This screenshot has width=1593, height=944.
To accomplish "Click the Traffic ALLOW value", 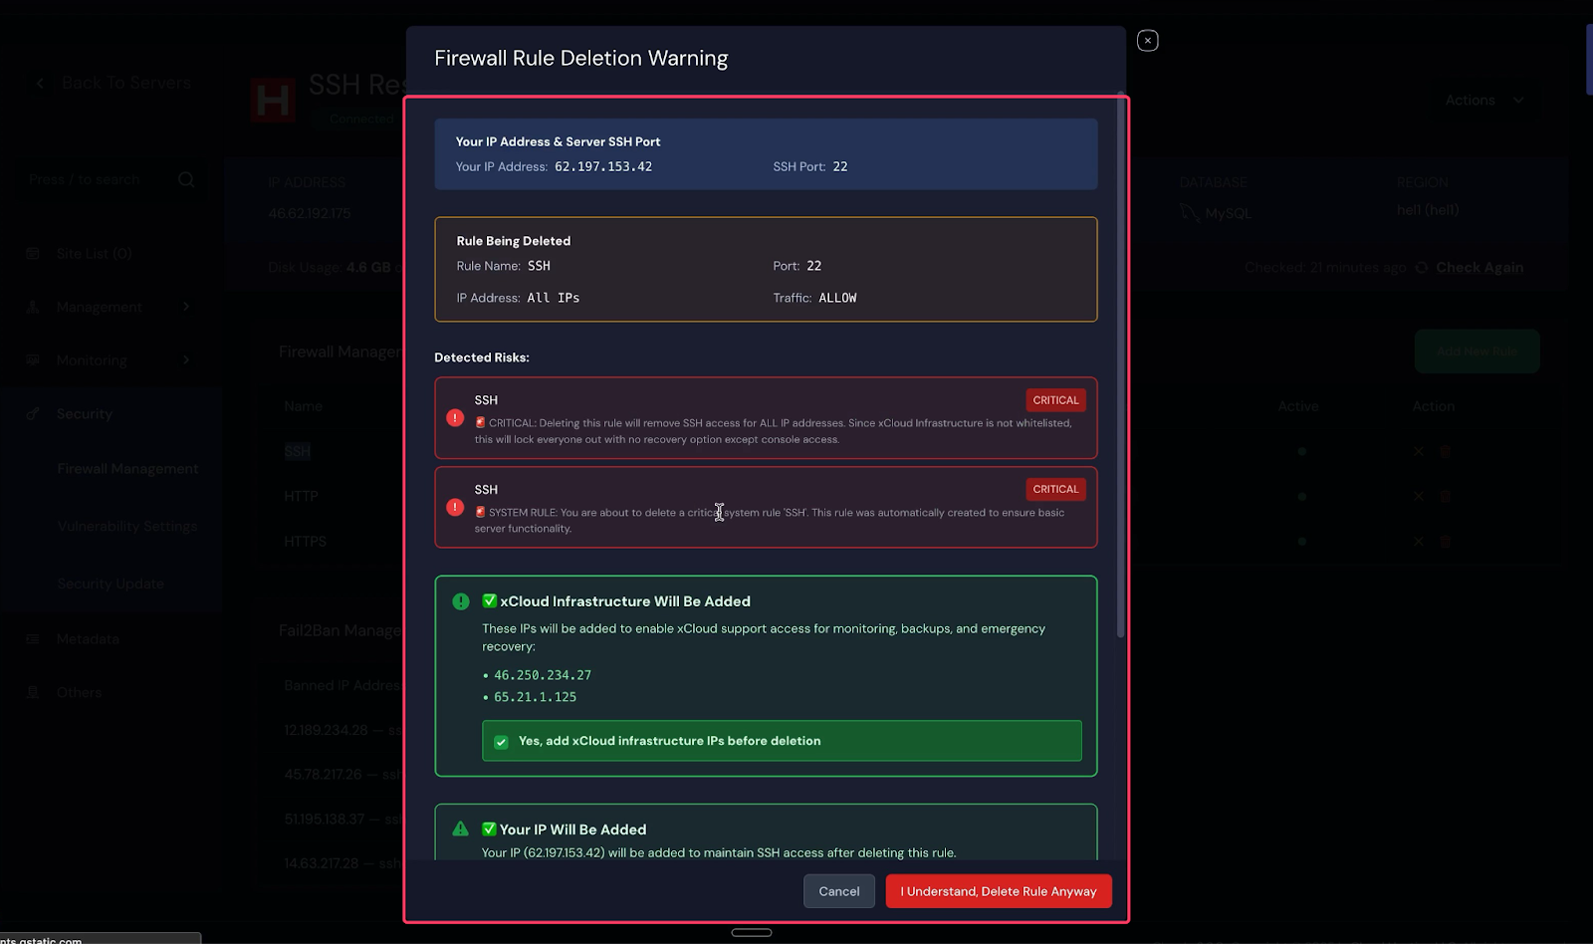I will [837, 298].
